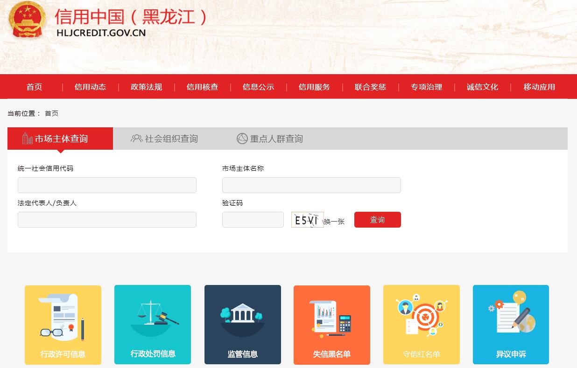Click the 首页 breadcrumb link
The image size is (577, 368).
click(x=51, y=113)
